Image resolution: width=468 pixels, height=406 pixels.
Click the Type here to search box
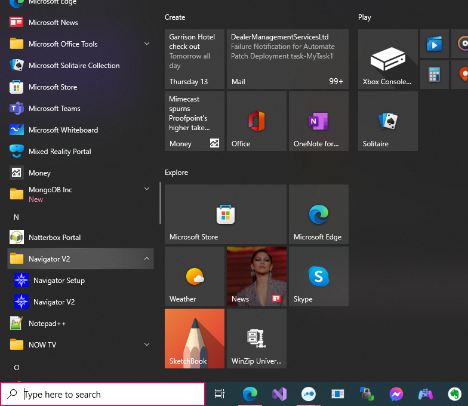coord(103,394)
